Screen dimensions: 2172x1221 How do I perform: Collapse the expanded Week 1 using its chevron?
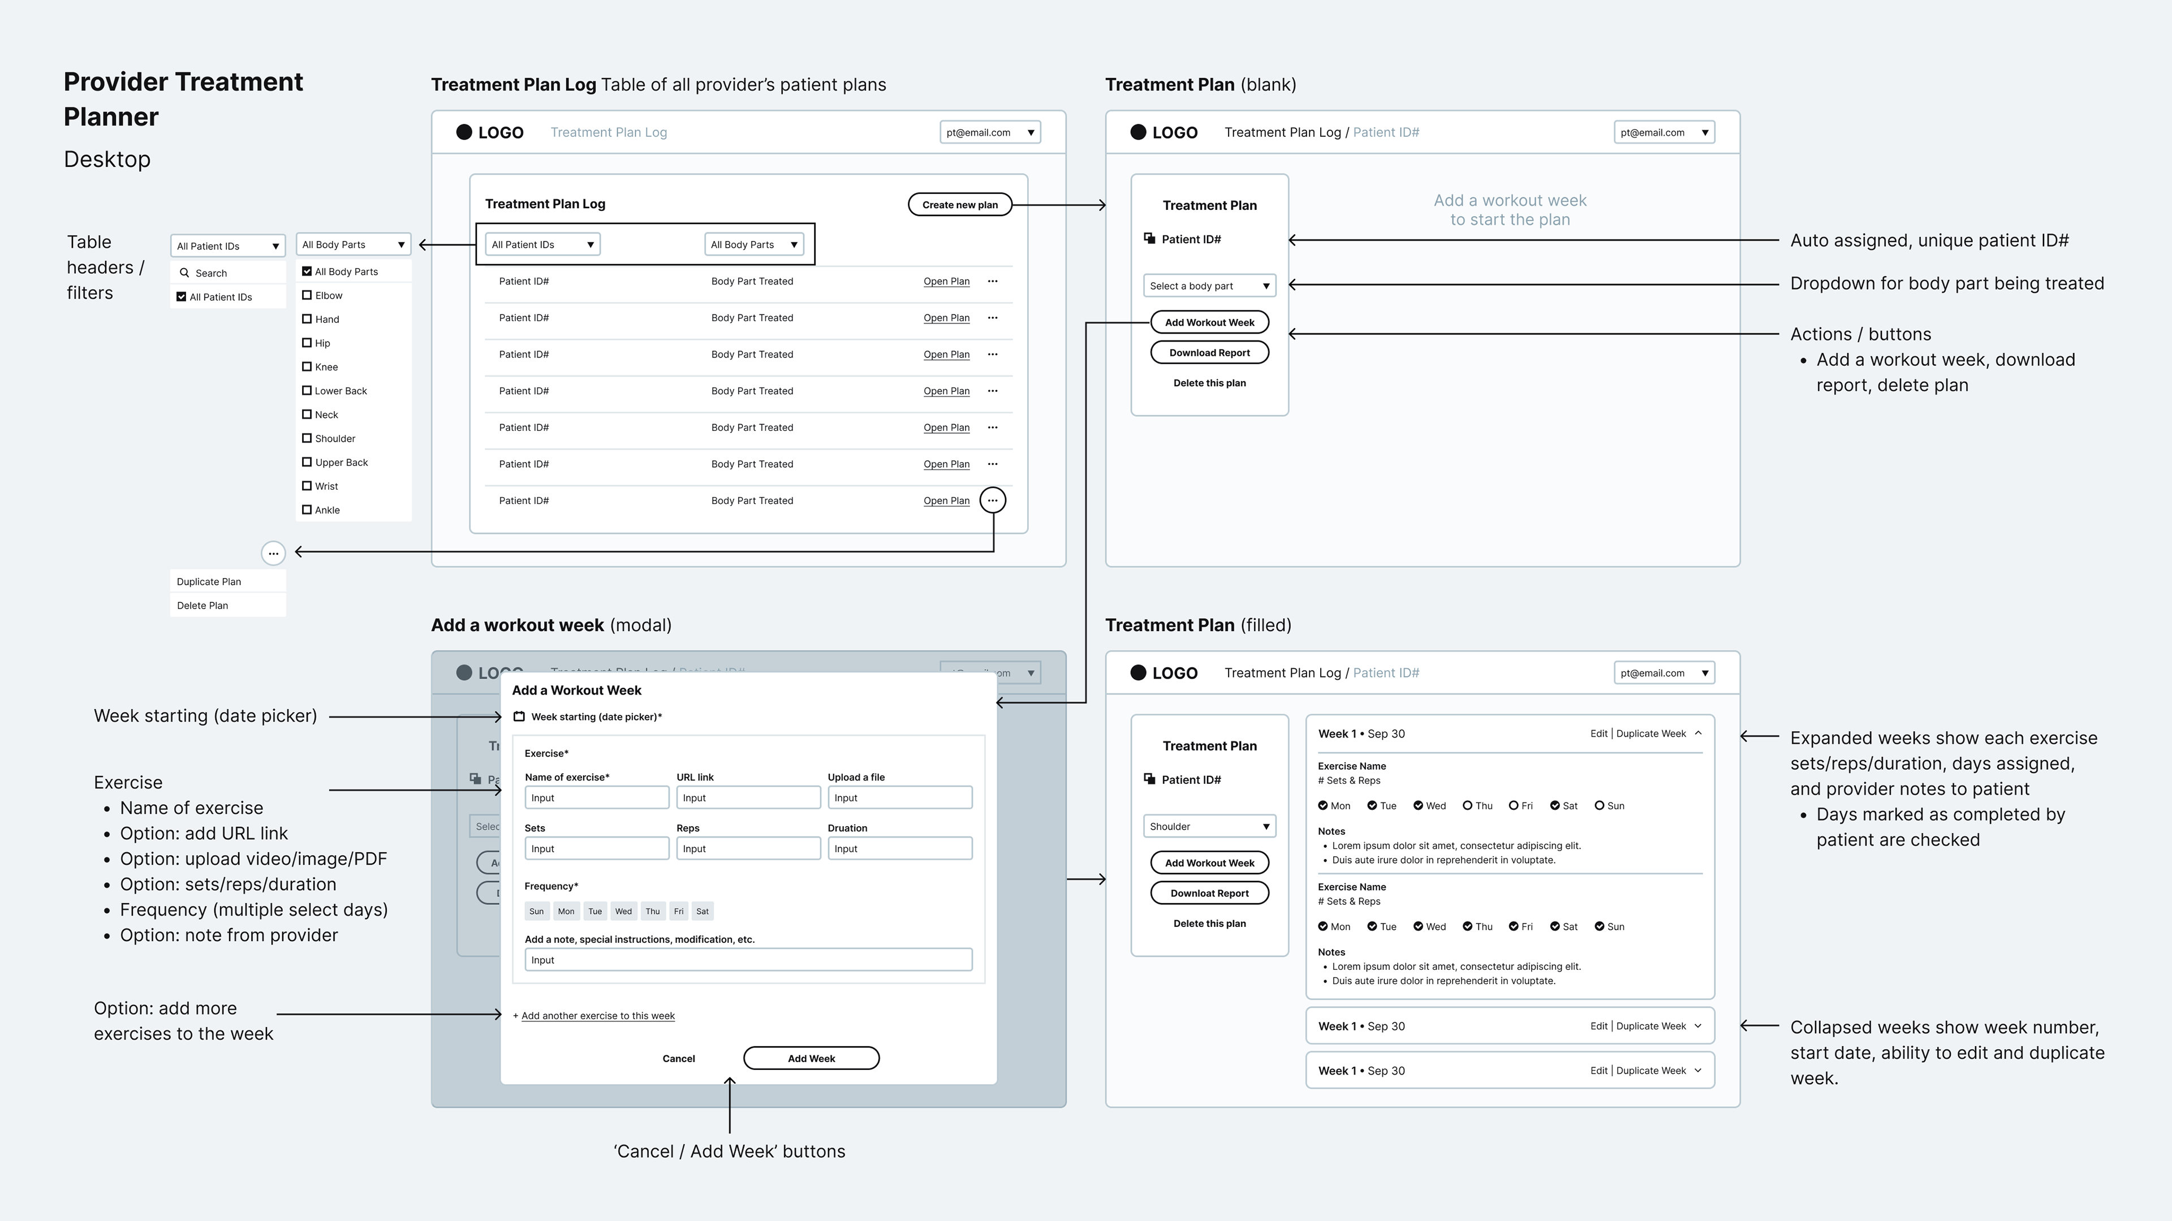click(x=1698, y=734)
